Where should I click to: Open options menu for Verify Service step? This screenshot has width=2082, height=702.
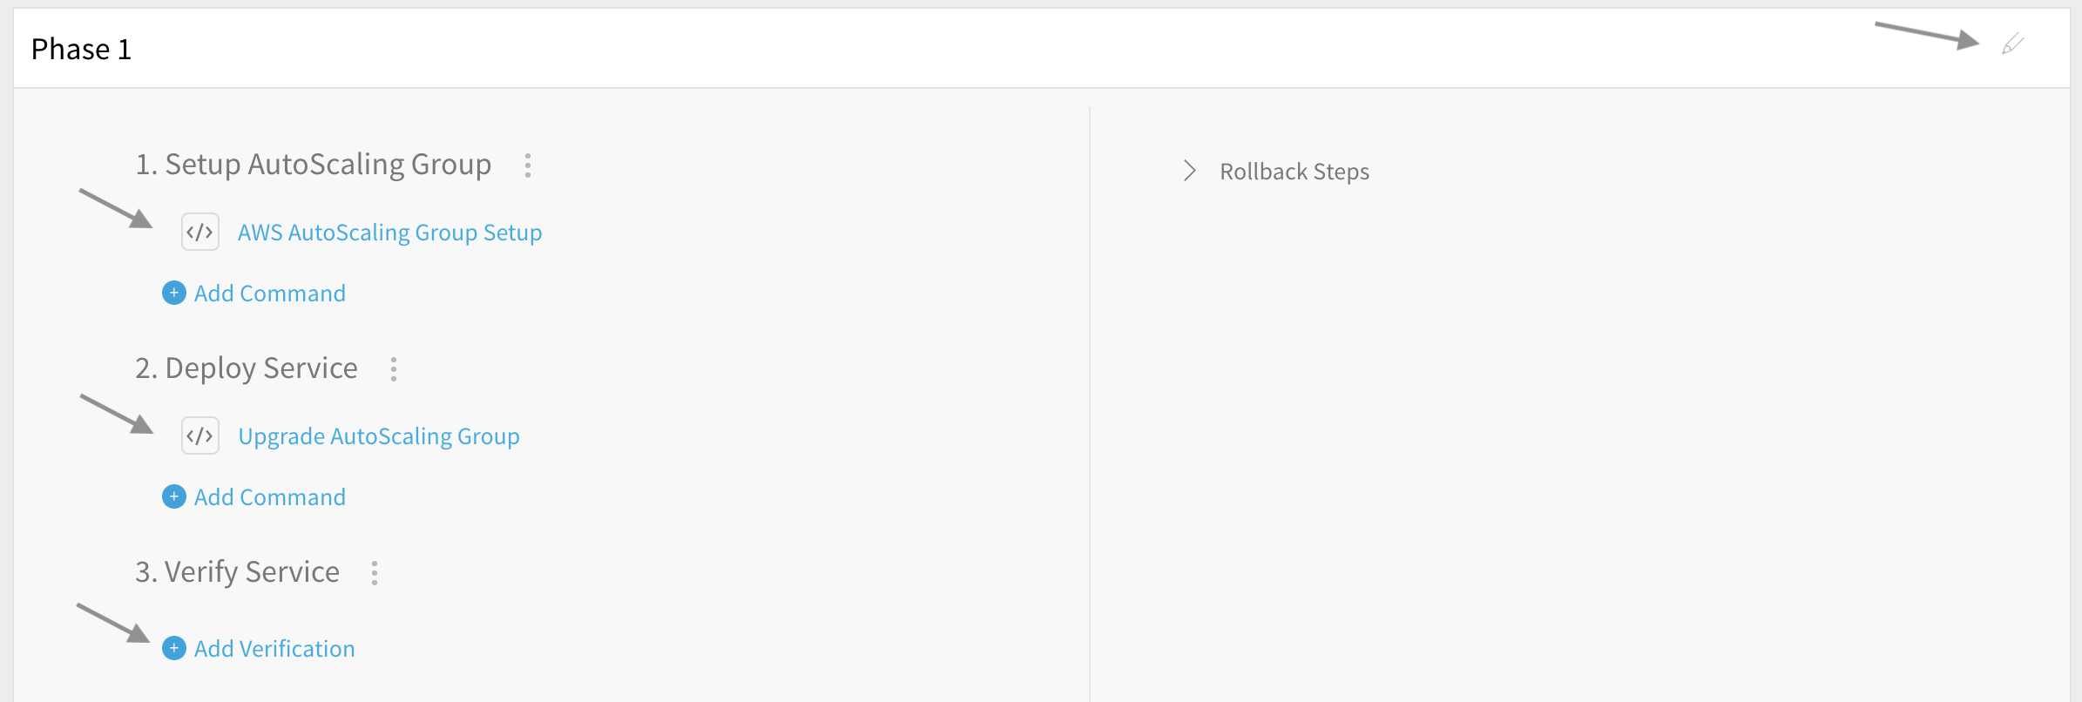(x=375, y=573)
